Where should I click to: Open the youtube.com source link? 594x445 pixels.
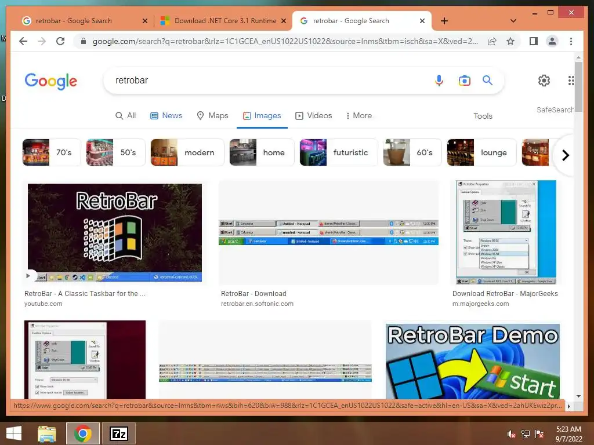click(x=43, y=304)
